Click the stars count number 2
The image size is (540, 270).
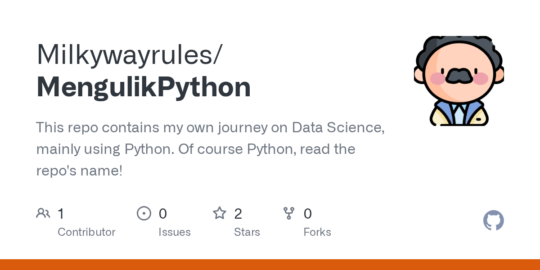click(x=238, y=213)
